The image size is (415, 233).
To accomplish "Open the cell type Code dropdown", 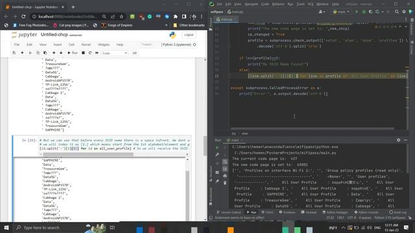I will [115, 53].
